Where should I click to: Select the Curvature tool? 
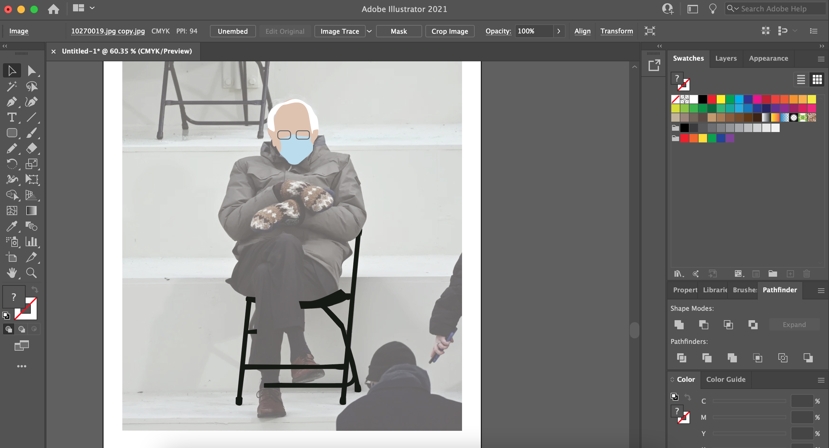click(31, 102)
